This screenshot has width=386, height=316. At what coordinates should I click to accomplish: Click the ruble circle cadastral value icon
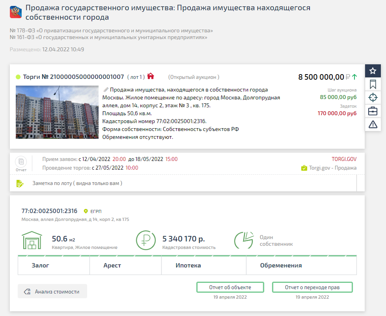[x=146, y=240]
